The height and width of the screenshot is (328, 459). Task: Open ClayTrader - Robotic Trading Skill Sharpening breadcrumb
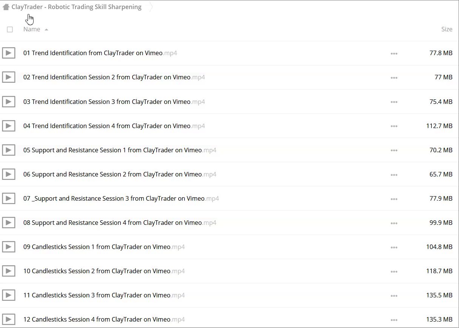tap(77, 7)
